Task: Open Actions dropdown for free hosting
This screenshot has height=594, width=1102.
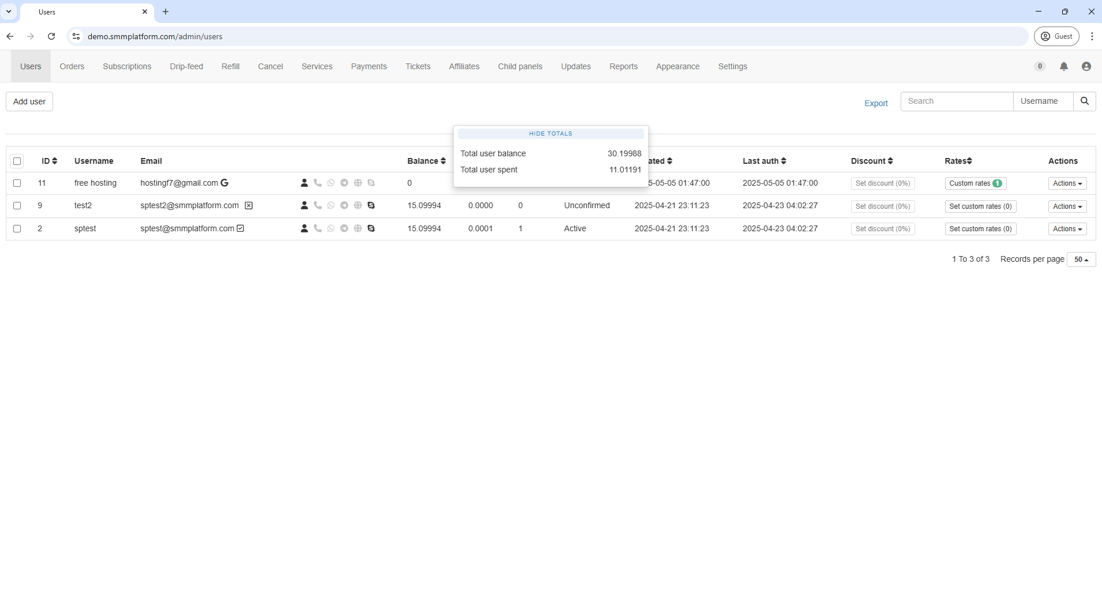Action: pyautogui.click(x=1067, y=183)
